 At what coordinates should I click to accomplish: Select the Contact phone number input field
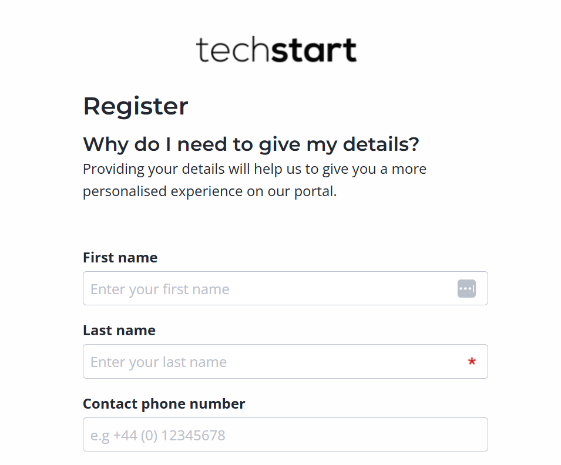285,435
